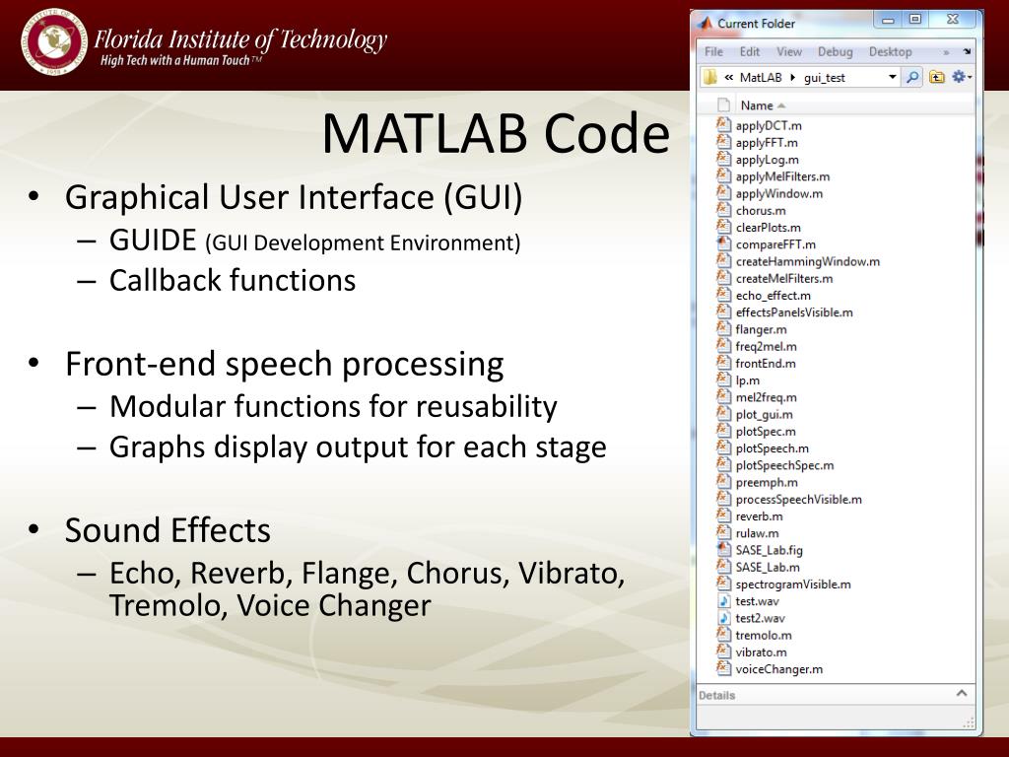Viewport: 1009px width, 757px height.
Task: Show hidden parent folders via « chevron
Action: [x=728, y=77]
